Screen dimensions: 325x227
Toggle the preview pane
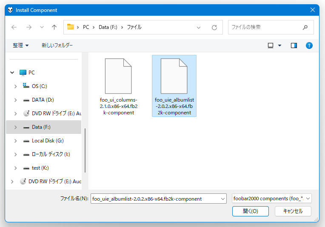click(294, 45)
